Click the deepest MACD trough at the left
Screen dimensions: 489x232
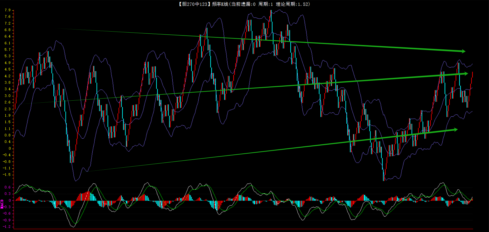coord(73,226)
